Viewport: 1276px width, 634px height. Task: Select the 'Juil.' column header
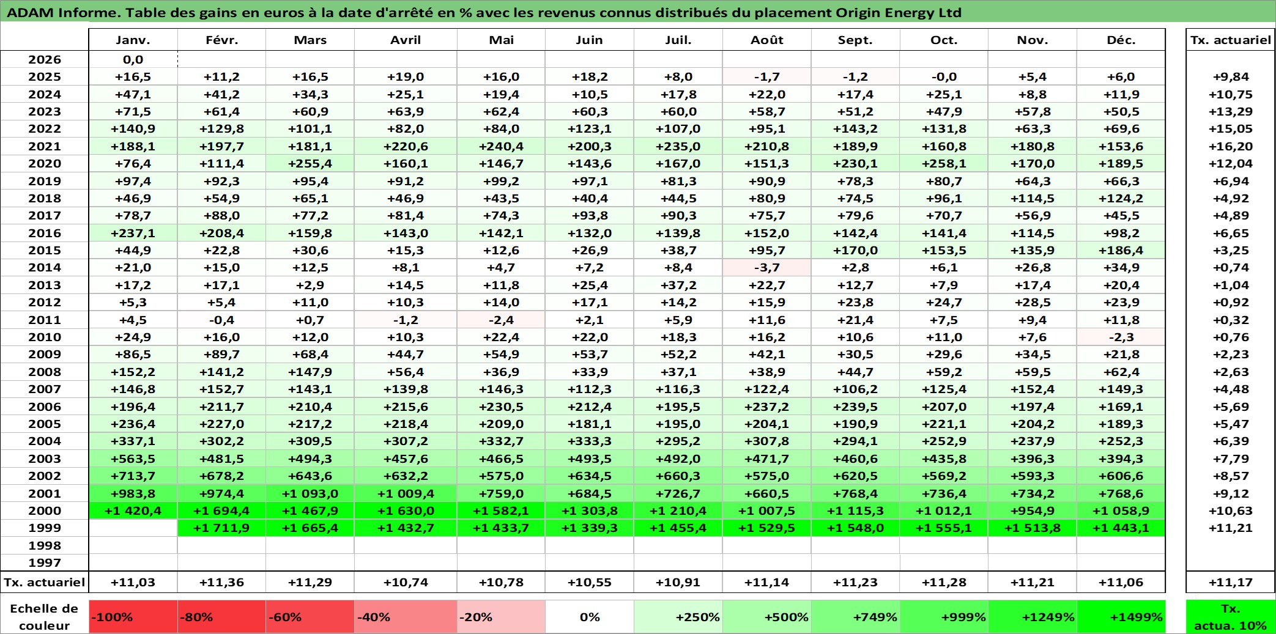coord(678,40)
